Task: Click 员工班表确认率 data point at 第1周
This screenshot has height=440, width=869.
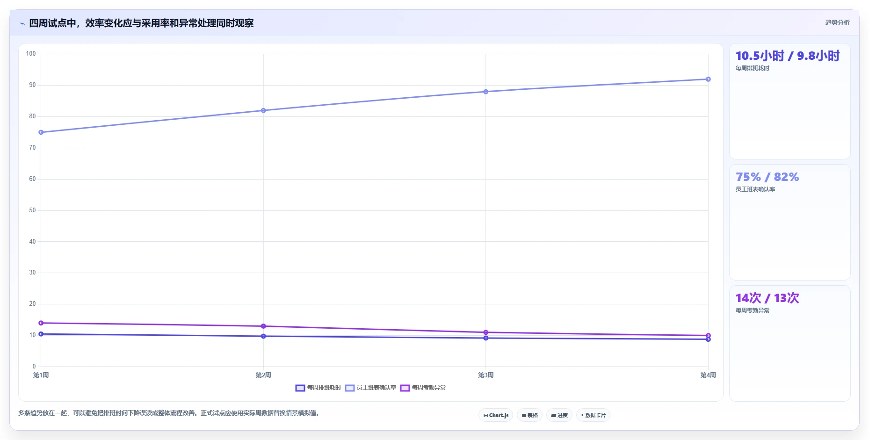Action: [41, 132]
